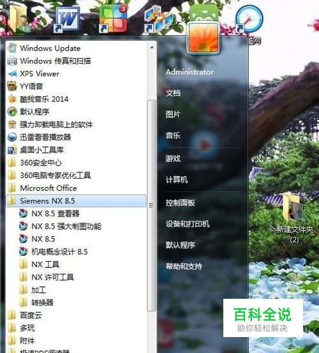The width and height of the screenshot is (319, 353).
Task: Collapse the Siemens NX 8.5 folder
Action: click(x=77, y=201)
